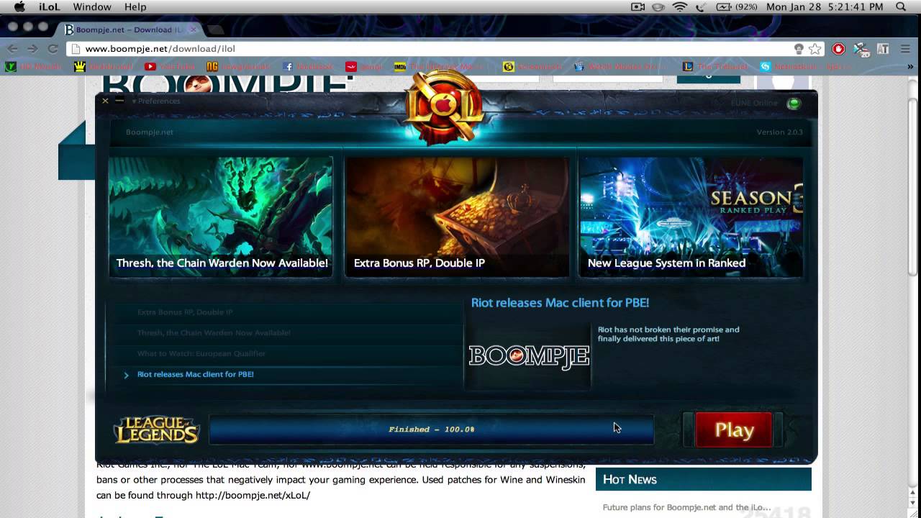Click the green EUNE Online status indicator
Viewport: 921px width, 518px height.
(794, 104)
